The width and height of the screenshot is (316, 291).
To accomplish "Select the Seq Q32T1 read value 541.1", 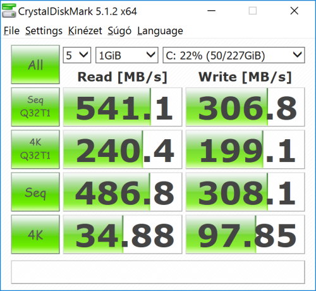I will tap(123, 107).
